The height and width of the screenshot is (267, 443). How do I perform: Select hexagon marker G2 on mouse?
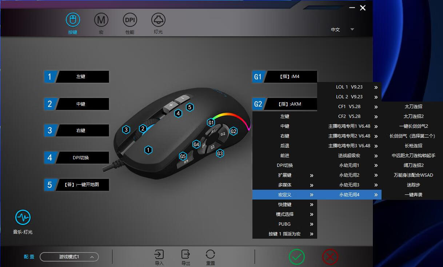point(234,131)
